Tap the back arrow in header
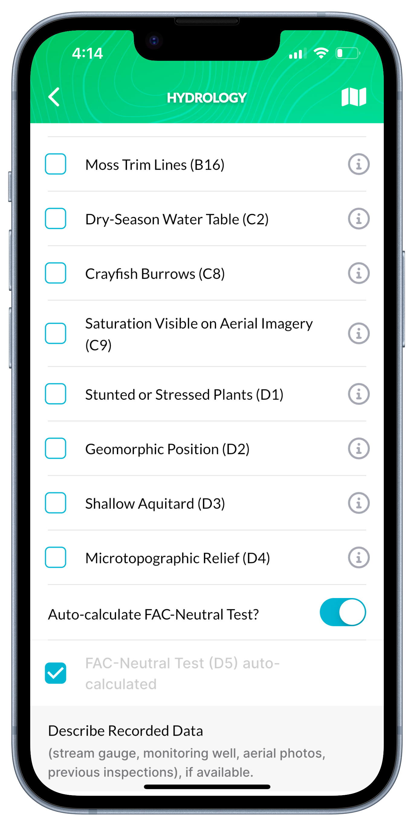This screenshot has width=414, height=826. [x=54, y=97]
